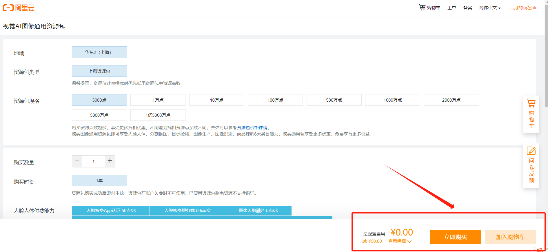Choose the 500万点 package size

(334, 100)
